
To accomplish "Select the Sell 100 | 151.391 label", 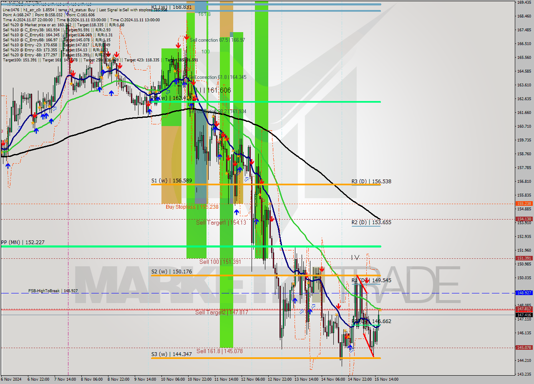I will pyautogui.click(x=220, y=262).
